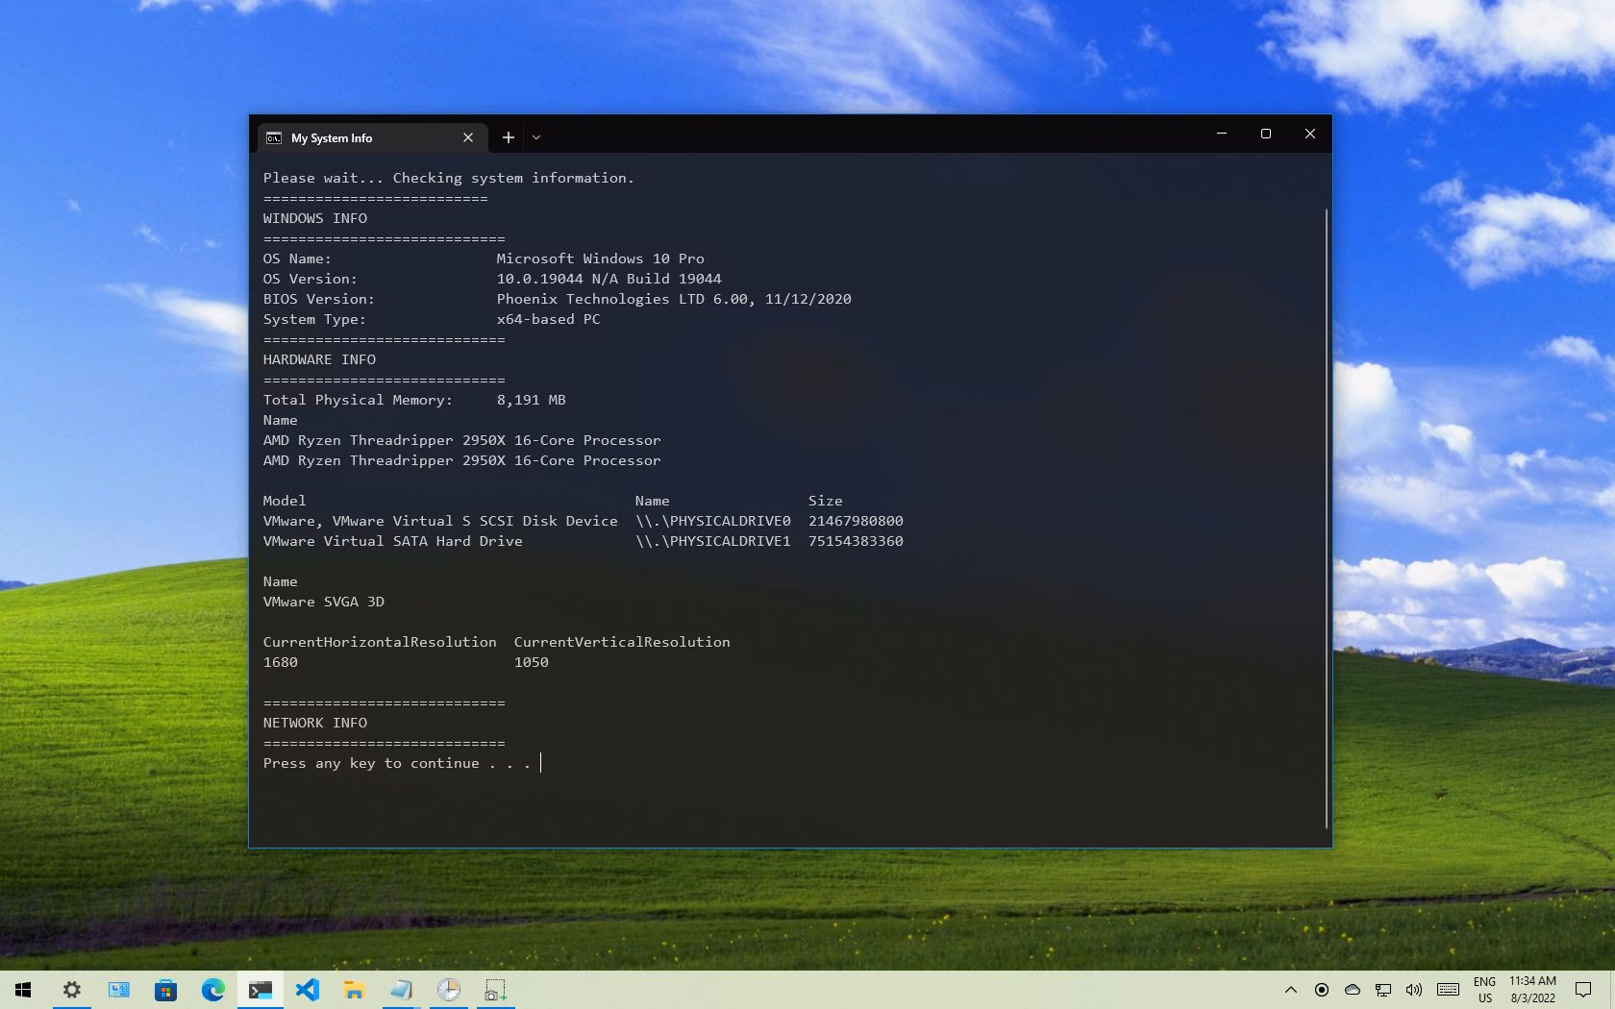
Task: Maximize the terminal window
Action: pos(1266,134)
